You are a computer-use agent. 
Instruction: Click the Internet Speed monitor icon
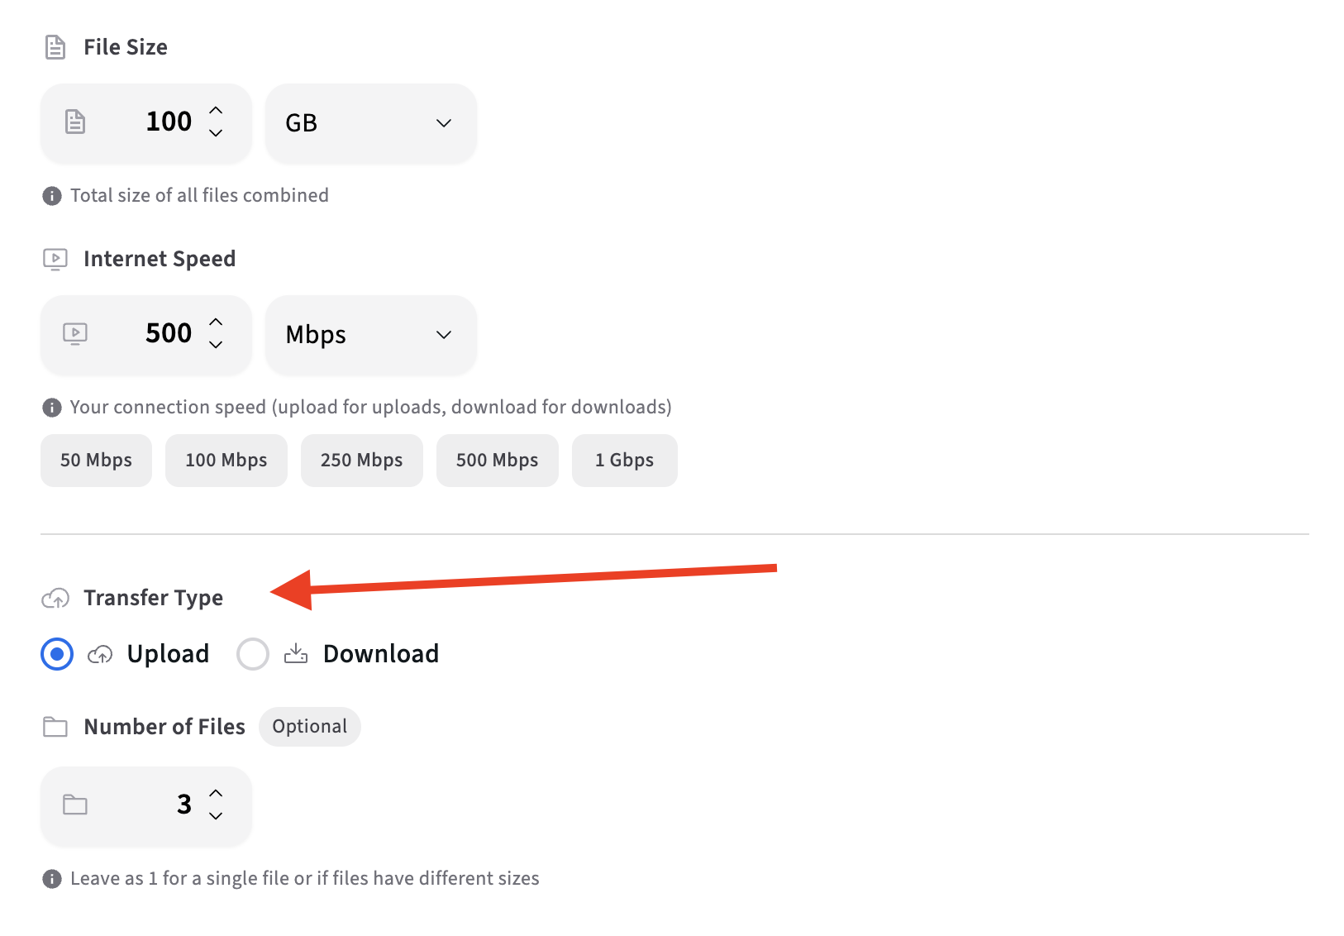tap(55, 259)
